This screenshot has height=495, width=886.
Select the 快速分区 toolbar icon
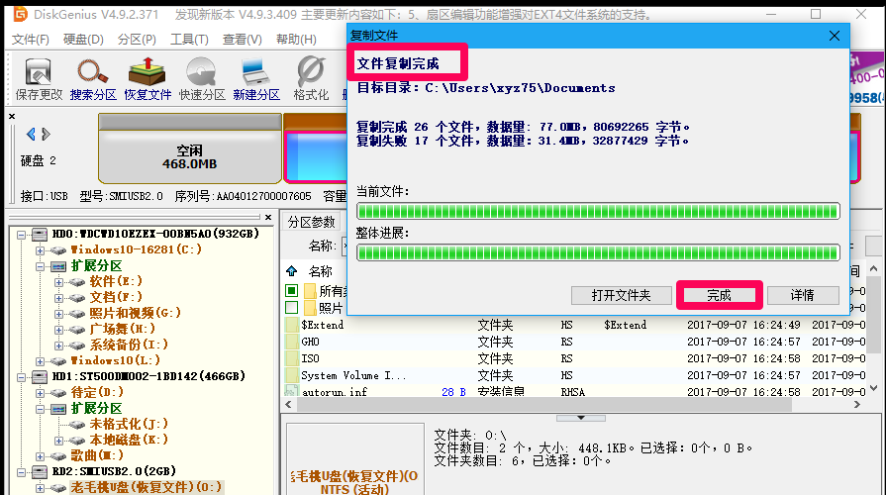point(202,79)
